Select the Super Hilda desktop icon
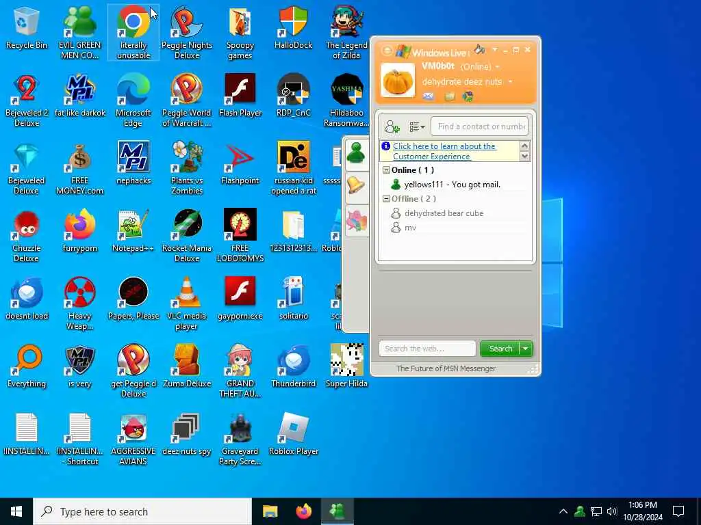 point(346,367)
